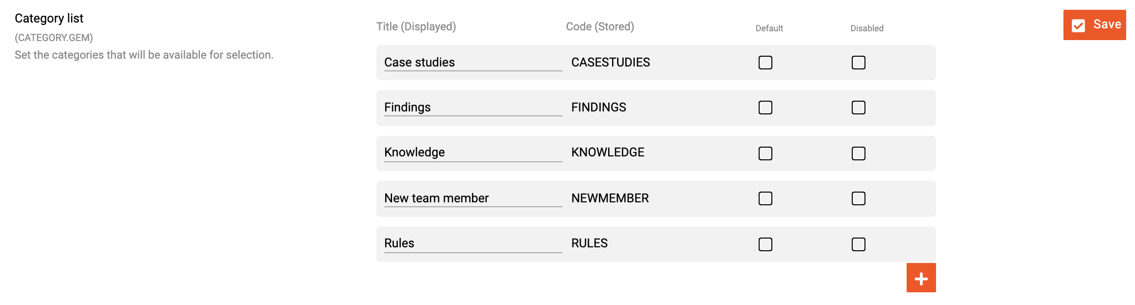
Task: Enable Default checkbox for Knowledge
Action: 765,153
